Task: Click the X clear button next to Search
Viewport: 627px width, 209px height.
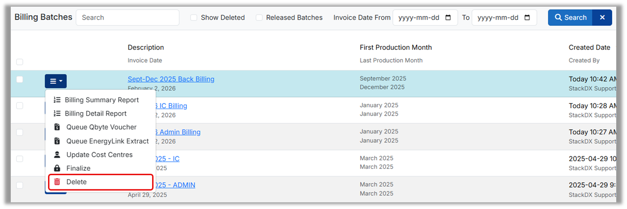Action: point(602,17)
